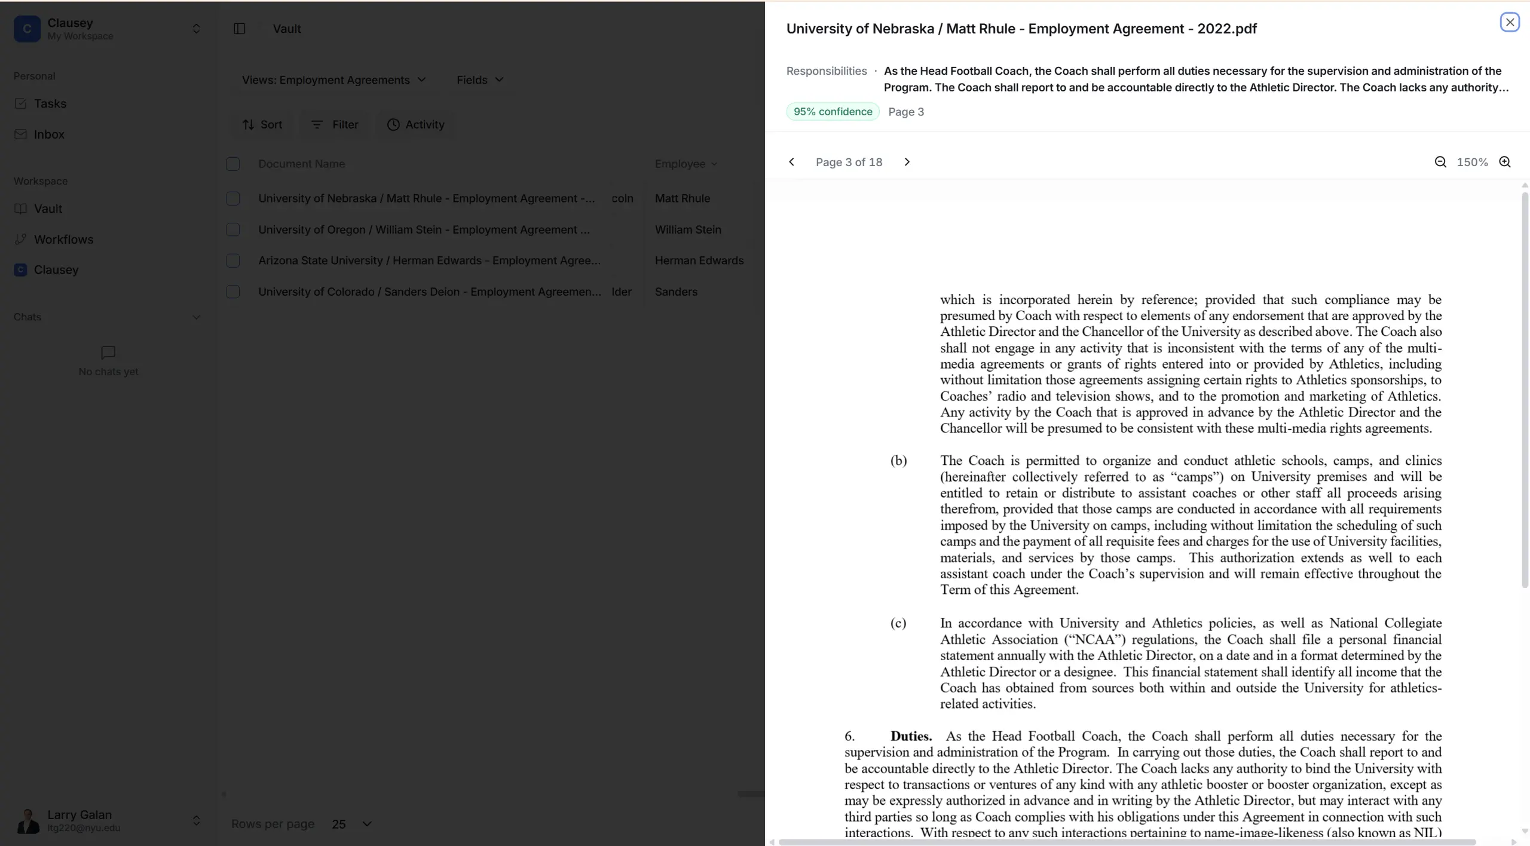Click the Sort button
The image size is (1530, 846).
(262, 124)
